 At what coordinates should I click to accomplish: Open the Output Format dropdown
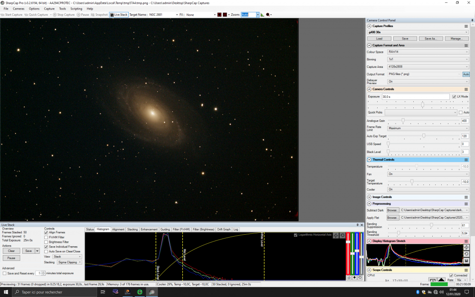(424, 74)
